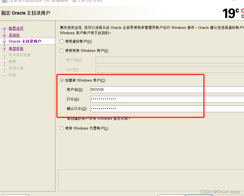Screen dimensions: 244x196
Task: Click the 用户名(S) field containing NOVOK
Action: click(x=167, y=90)
